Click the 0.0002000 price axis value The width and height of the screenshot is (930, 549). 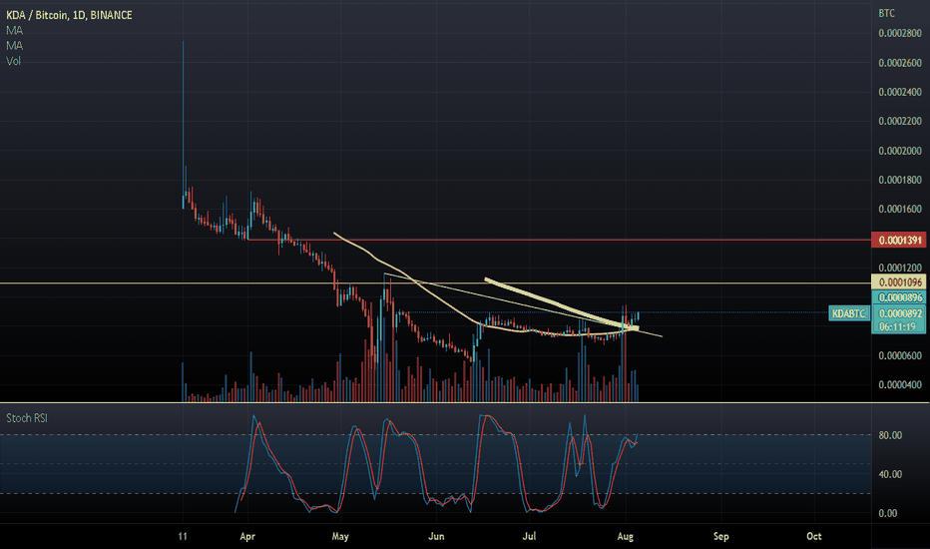(x=900, y=151)
